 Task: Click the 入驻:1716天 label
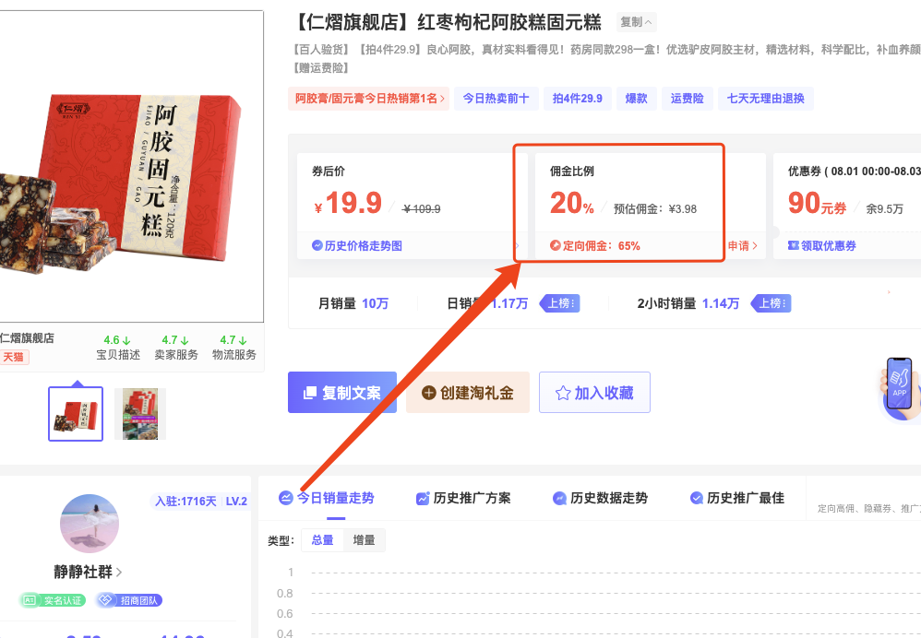pyautogui.click(x=185, y=502)
